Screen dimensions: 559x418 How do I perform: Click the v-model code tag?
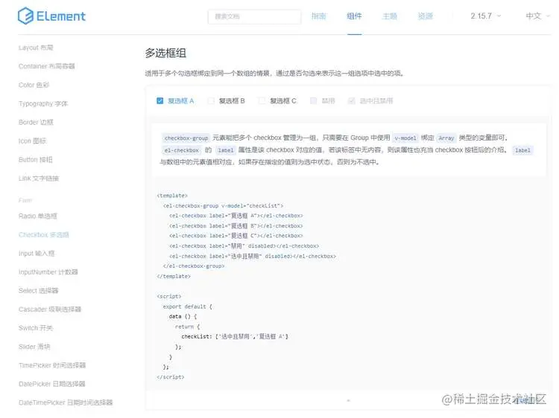pos(405,138)
